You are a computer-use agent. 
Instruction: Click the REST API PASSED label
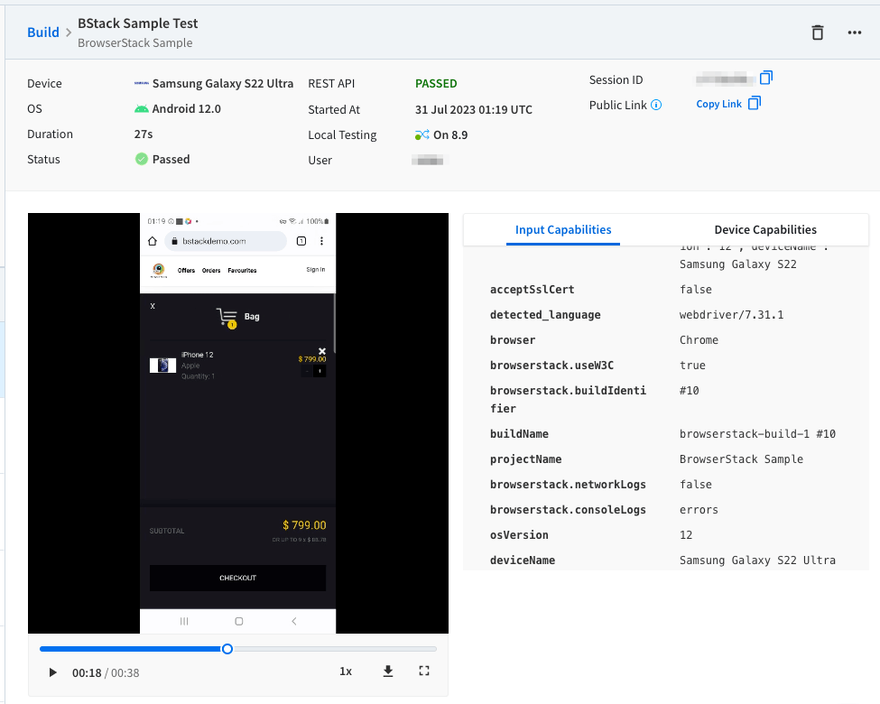436,83
